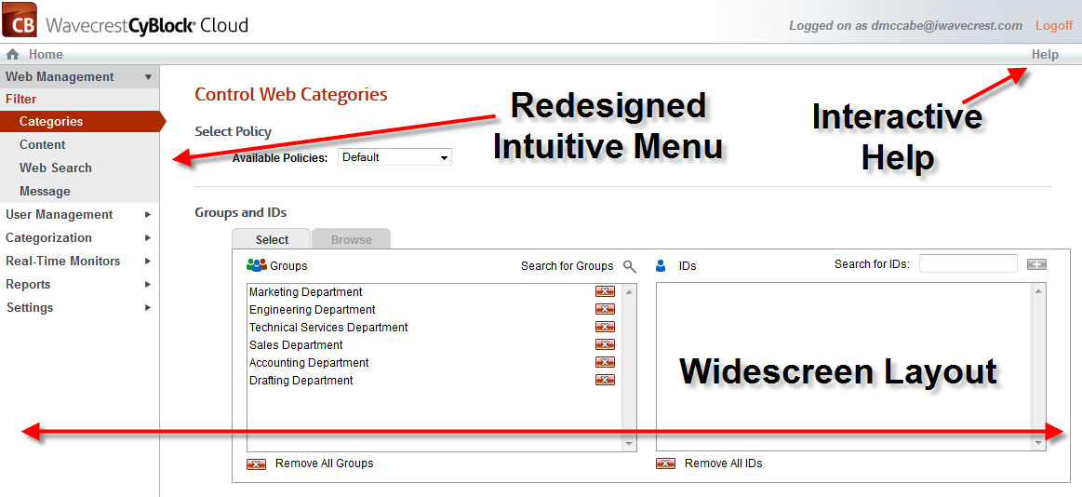Click the Remove All IDs red X icon
1082x497 pixels.
point(666,463)
